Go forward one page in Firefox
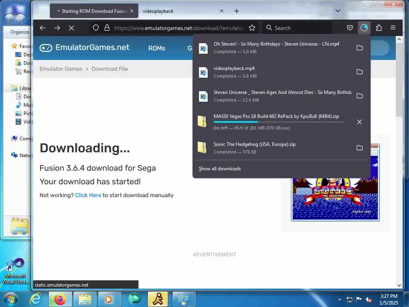 pos(57,28)
